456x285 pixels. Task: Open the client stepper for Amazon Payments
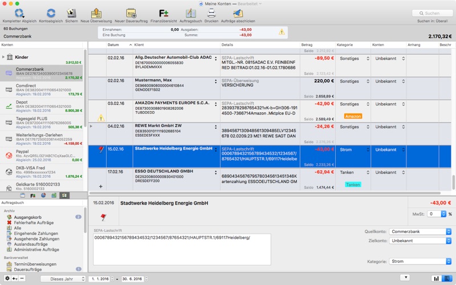click(216, 104)
